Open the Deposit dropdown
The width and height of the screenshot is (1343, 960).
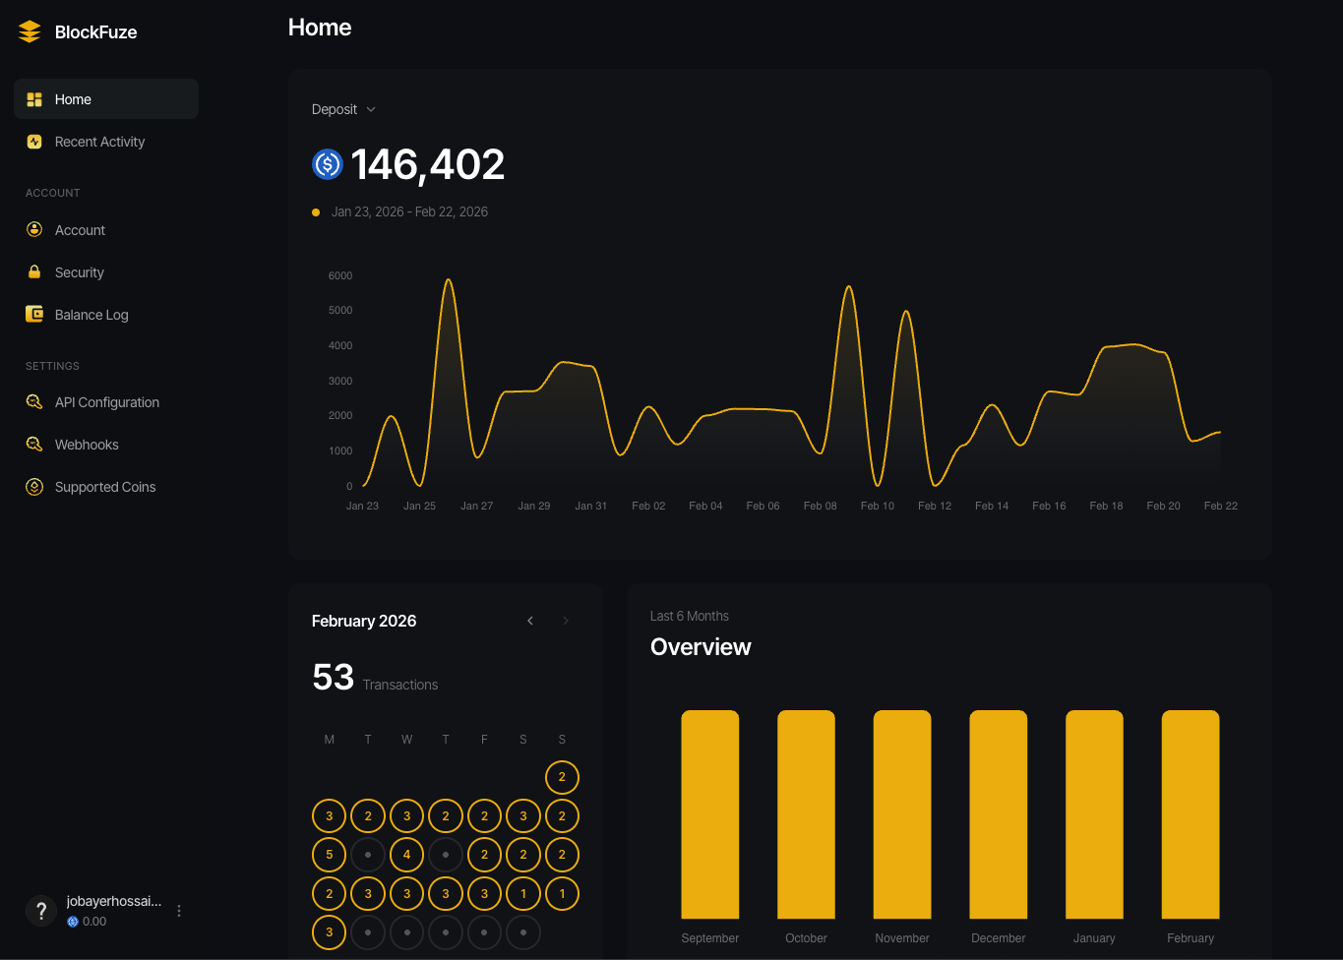(x=343, y=109)
